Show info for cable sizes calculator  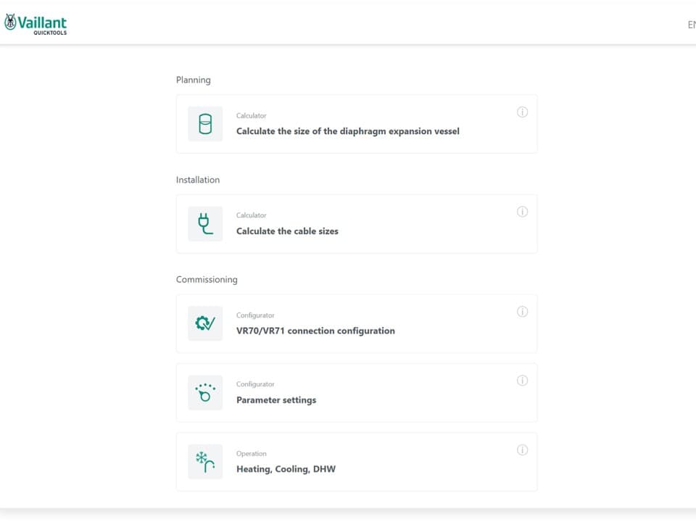tap(522, 212)
